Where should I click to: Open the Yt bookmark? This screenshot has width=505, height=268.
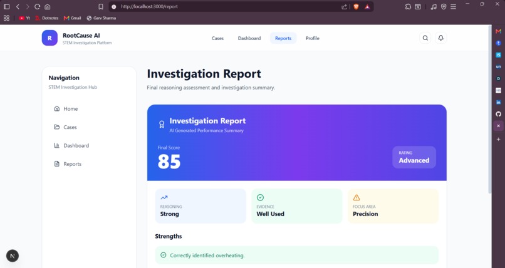[24, 18]
